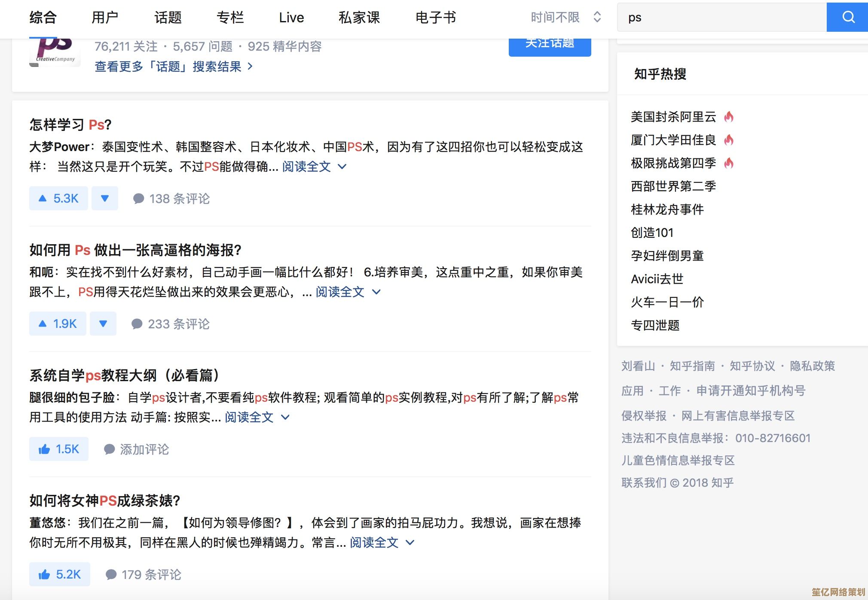868x600 pixels.
Task: Open 233 条评论 comments
Action: [171, 324]
